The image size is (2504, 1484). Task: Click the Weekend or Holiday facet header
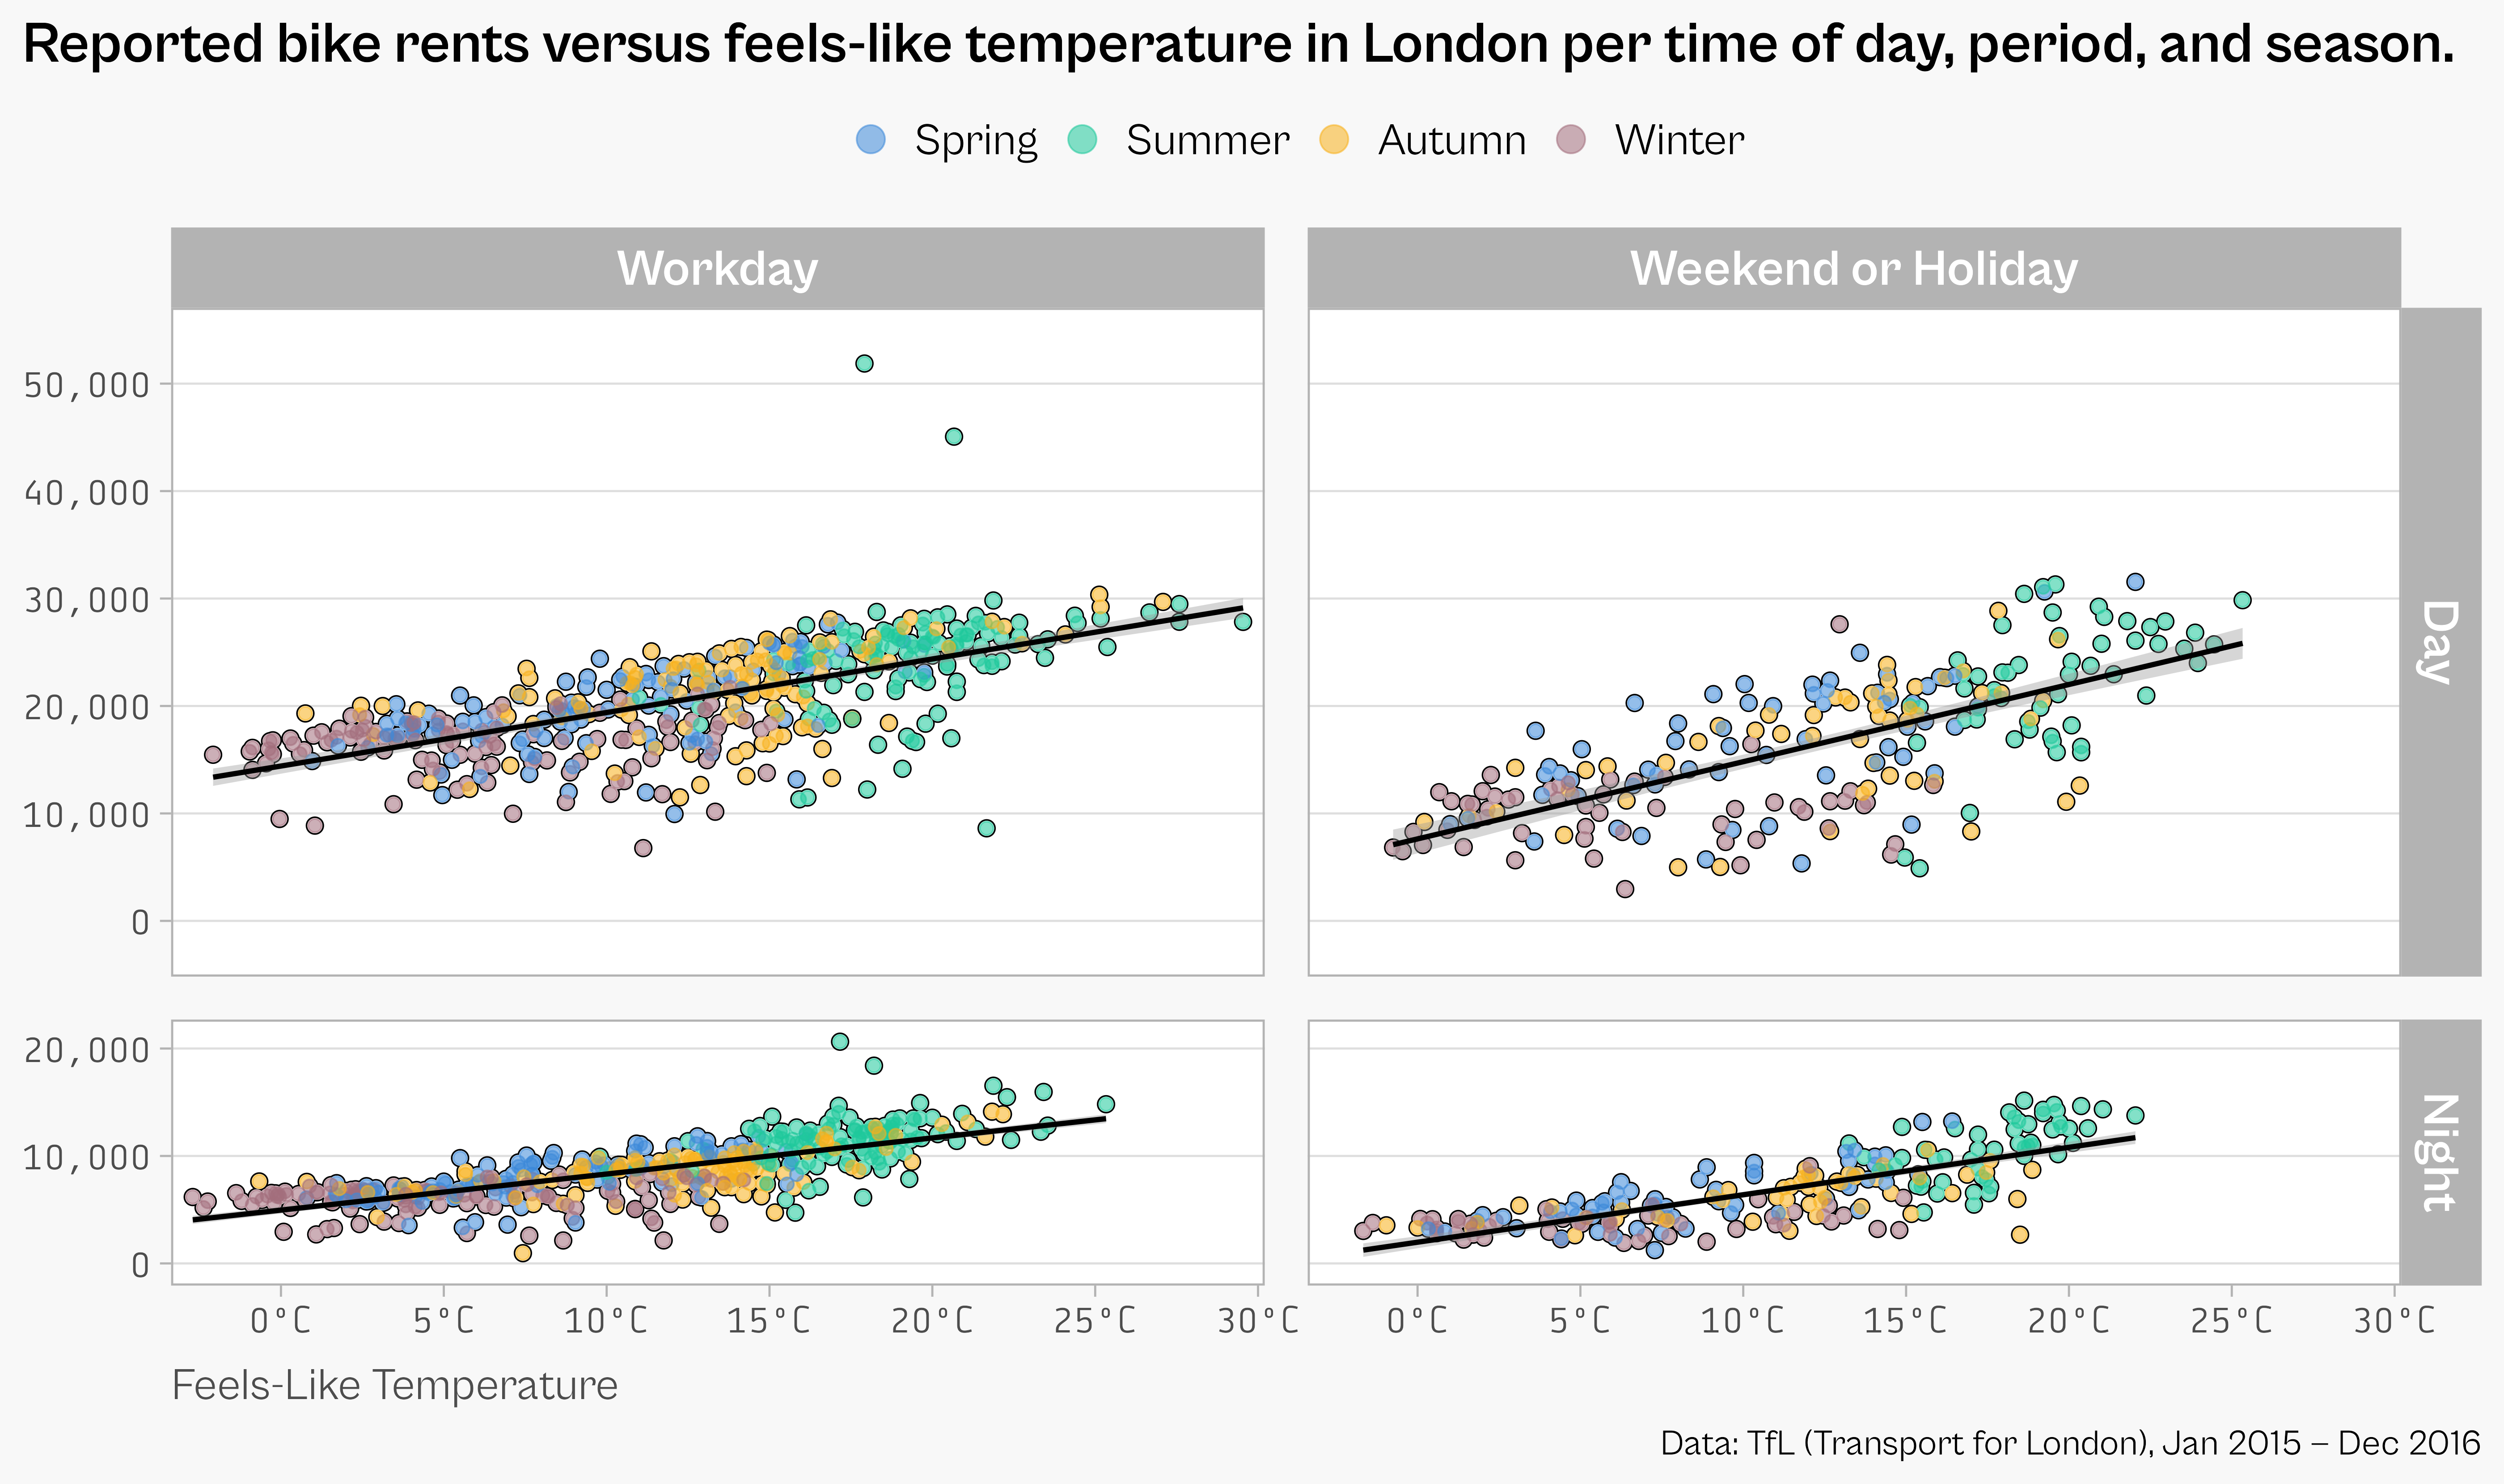(1854, 268)
